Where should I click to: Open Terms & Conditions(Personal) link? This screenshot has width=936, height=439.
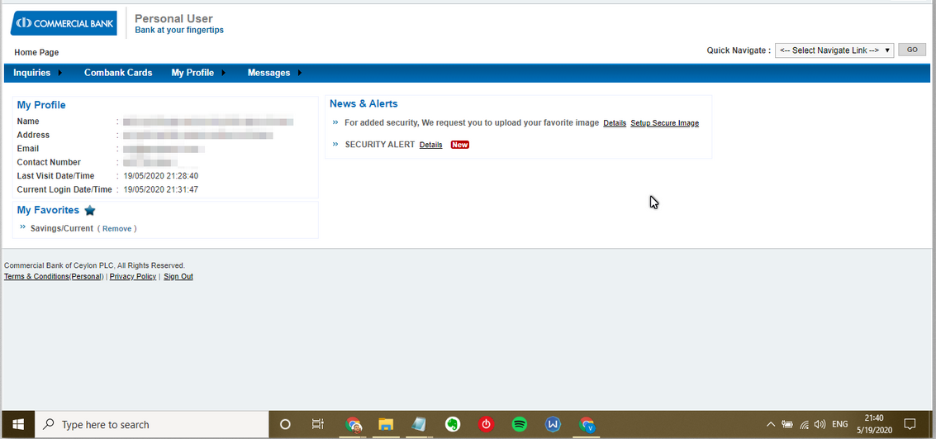54,276
